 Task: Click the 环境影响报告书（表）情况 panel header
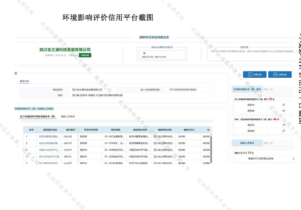tap(247, 89)
